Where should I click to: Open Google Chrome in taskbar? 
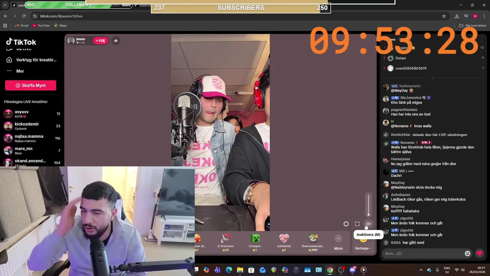click(330, 270)
